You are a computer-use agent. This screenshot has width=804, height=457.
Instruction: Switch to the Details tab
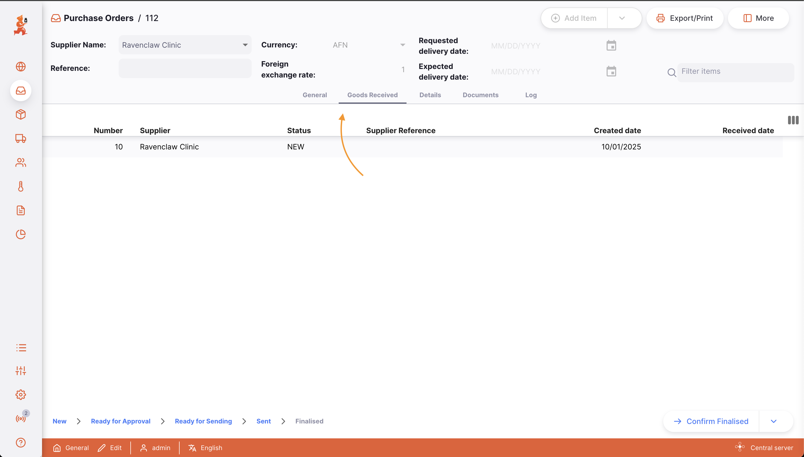tap(430, 95)
